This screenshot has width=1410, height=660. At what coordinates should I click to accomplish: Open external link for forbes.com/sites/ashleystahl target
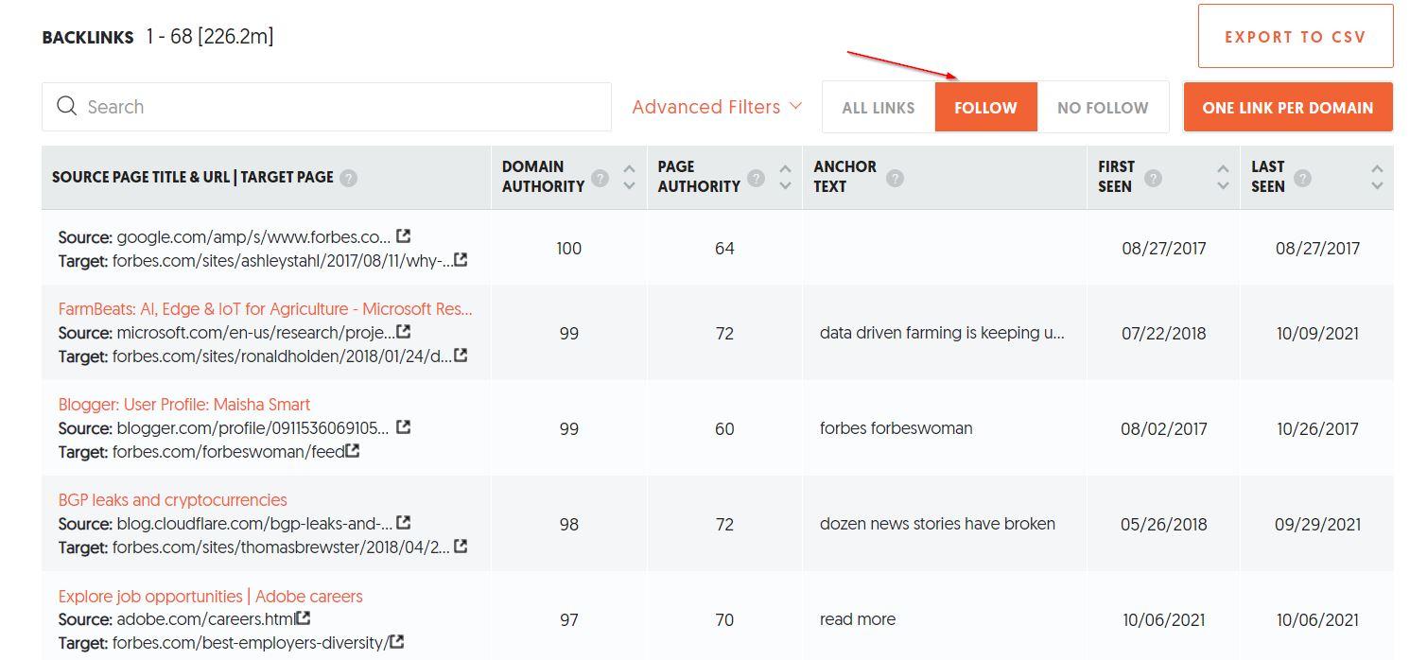[x=461, y=259]
